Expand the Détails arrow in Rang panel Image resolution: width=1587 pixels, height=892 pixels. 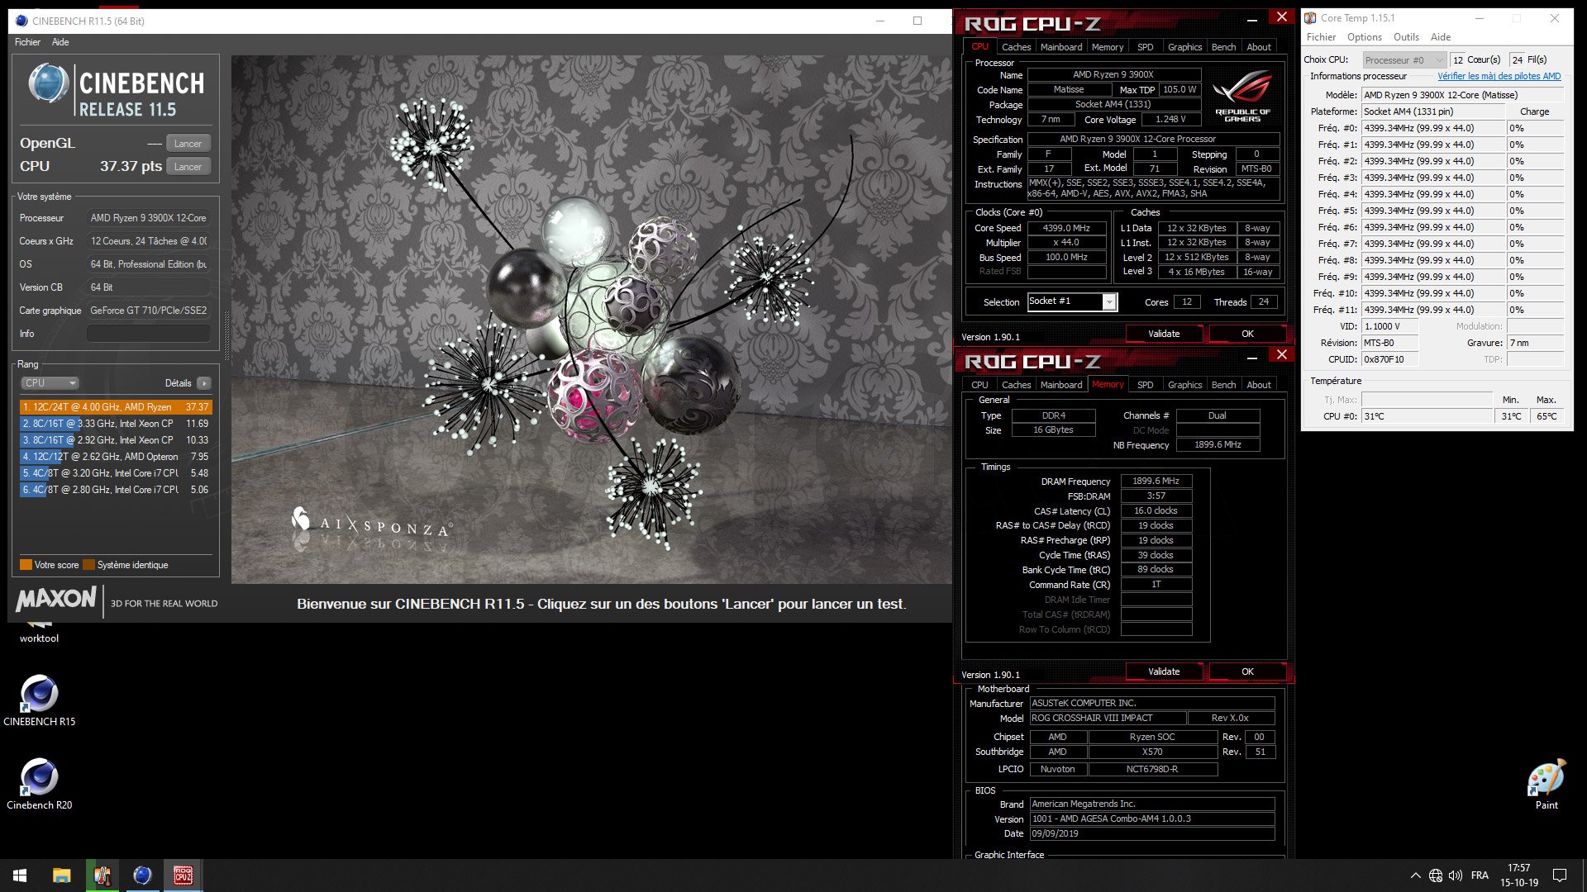click(x=204, y=383)
